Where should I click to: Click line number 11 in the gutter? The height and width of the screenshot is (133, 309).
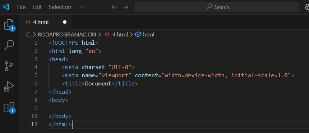34,124
